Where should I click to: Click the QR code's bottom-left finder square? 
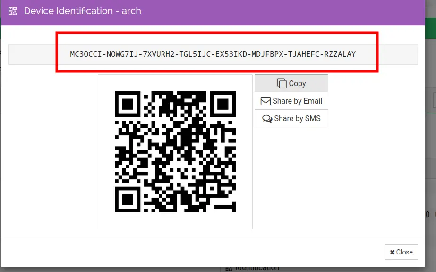(128, 200)
